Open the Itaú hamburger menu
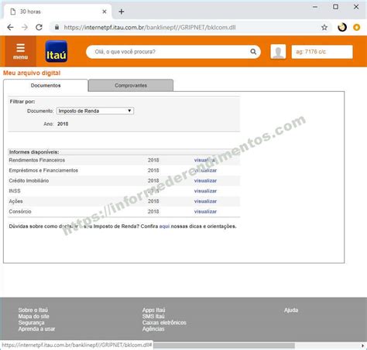Viewport: 367px width, 350px height. (20, 51)
